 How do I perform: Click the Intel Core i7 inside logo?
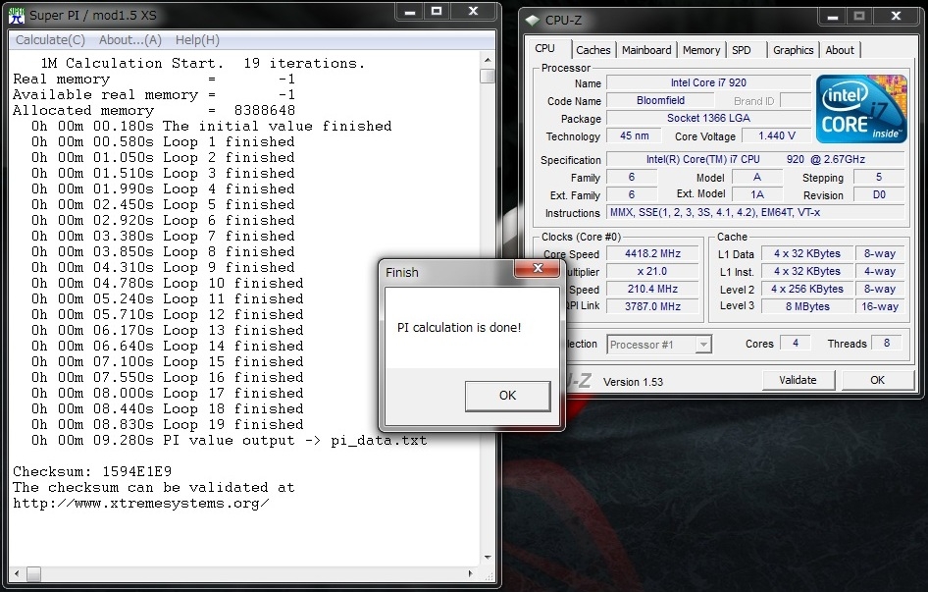861,108
